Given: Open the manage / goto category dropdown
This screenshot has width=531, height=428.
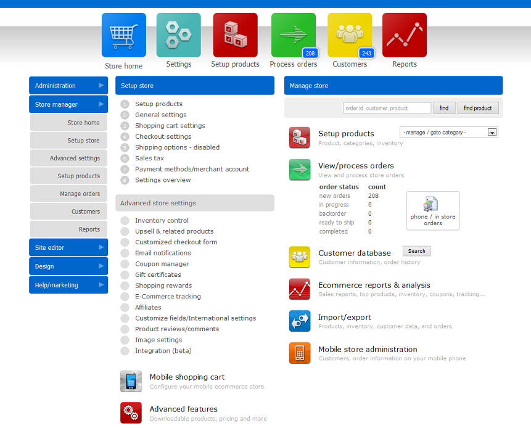Looking at the screenshot, I should click(449, 133).
